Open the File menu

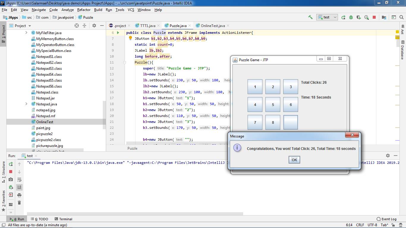click(4, 10)
